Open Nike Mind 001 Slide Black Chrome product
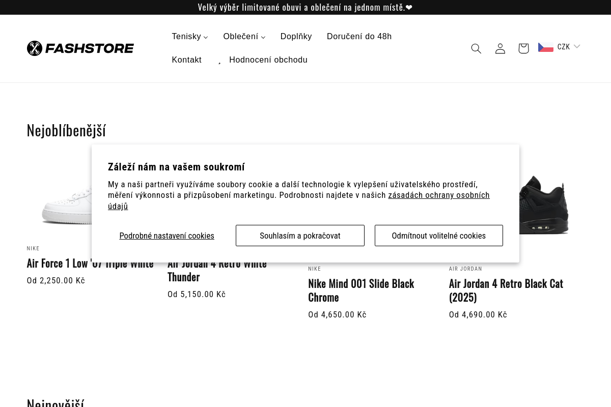 [361, 290]
